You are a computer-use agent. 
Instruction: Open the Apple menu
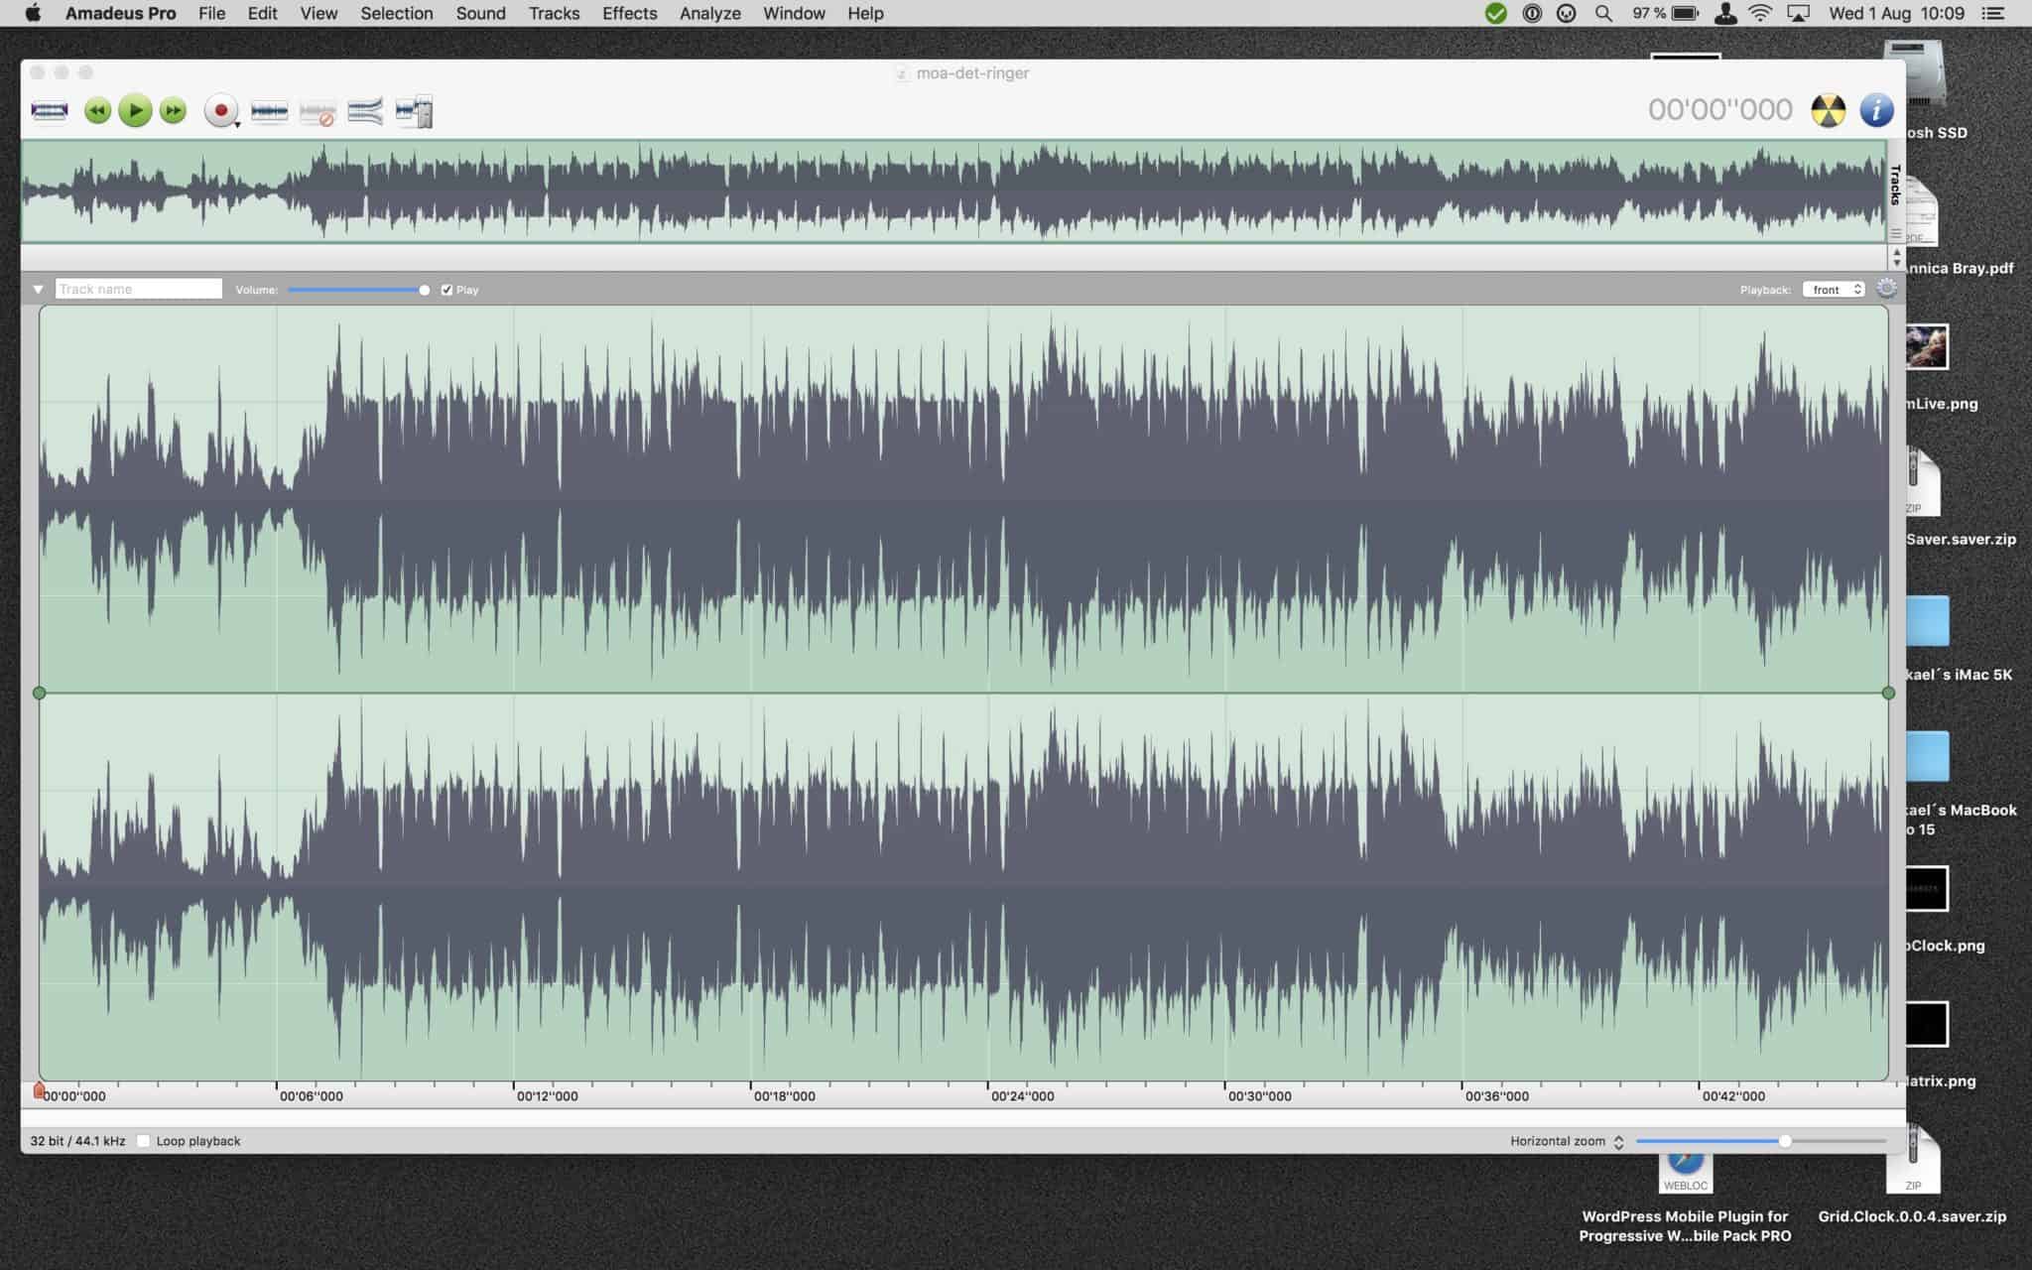coord(33,13)
